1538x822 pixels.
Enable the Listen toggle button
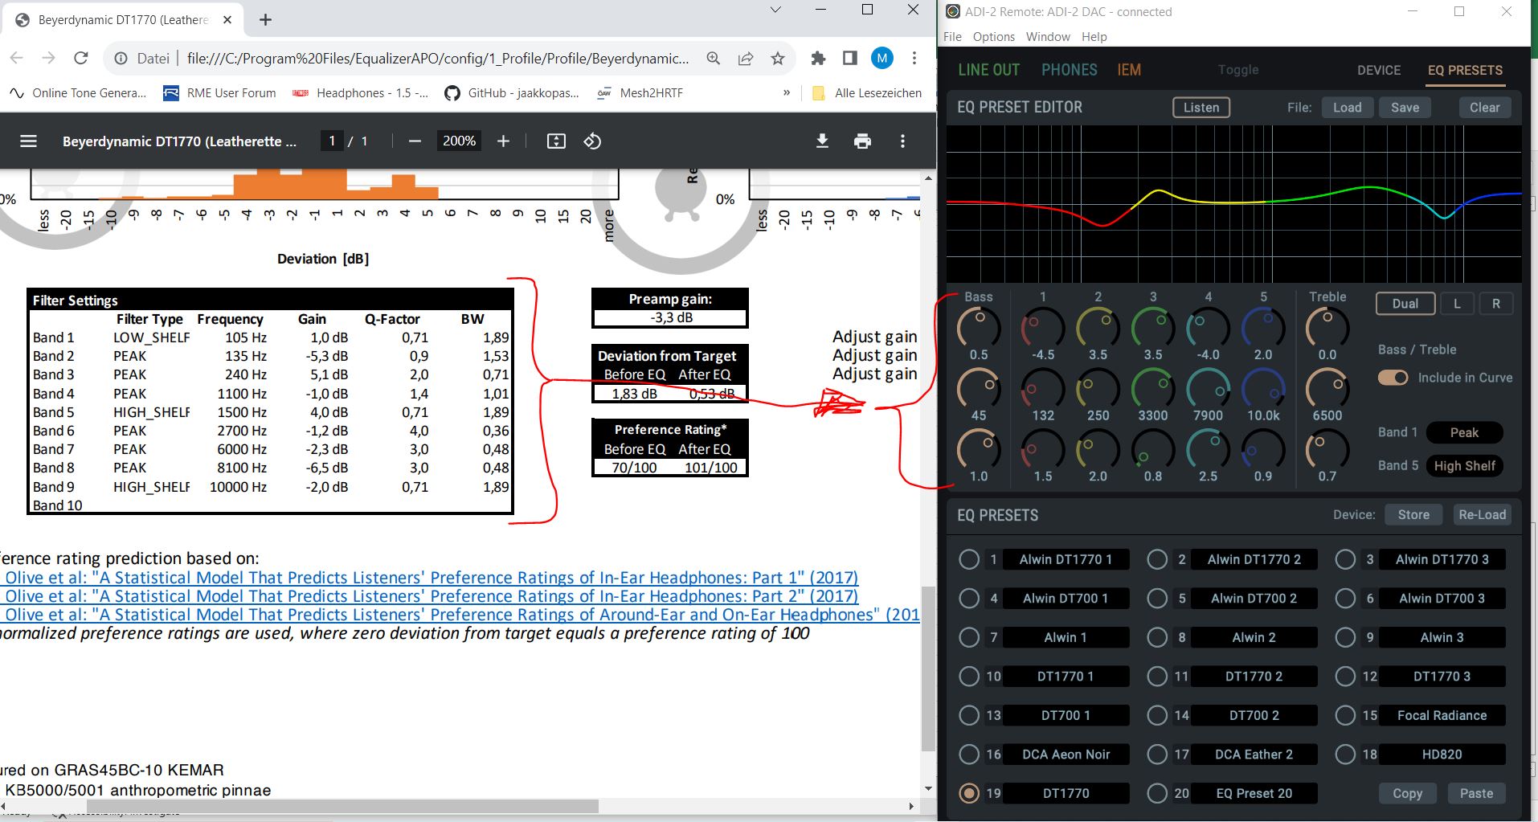1201,108
